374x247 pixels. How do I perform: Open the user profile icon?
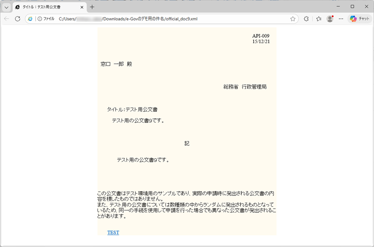click(x=330, y=19)
